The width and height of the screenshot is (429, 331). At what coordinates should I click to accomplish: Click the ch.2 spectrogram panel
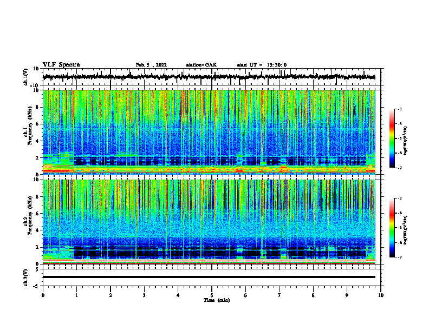tap(209, 222)
